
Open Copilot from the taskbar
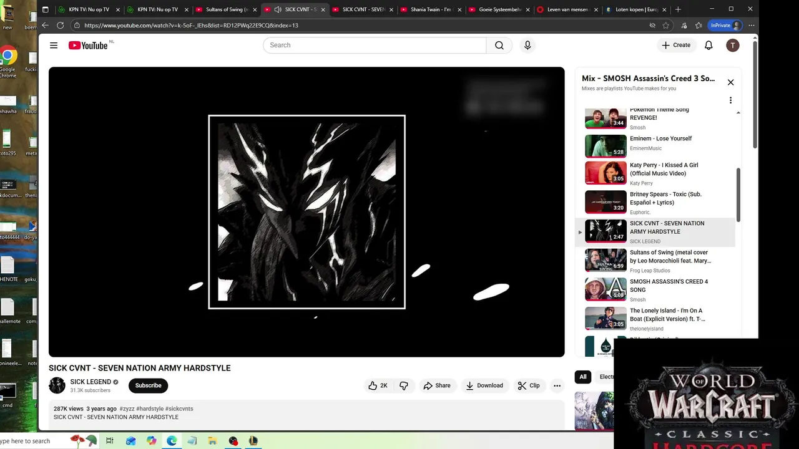click(x=151, y=441)
